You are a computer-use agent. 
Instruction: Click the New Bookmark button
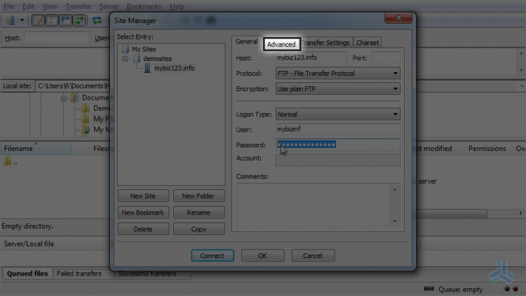coord(143,213)
